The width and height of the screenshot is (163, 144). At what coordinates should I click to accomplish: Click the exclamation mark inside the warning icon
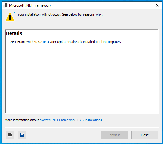pyautogui.click(x=10, y=18)
